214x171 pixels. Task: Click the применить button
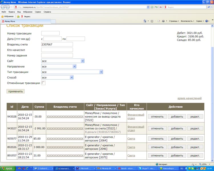tap(15, 91)
